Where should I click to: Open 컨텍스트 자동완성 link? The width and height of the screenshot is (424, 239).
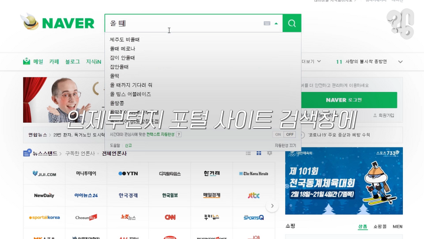[160, 135]
